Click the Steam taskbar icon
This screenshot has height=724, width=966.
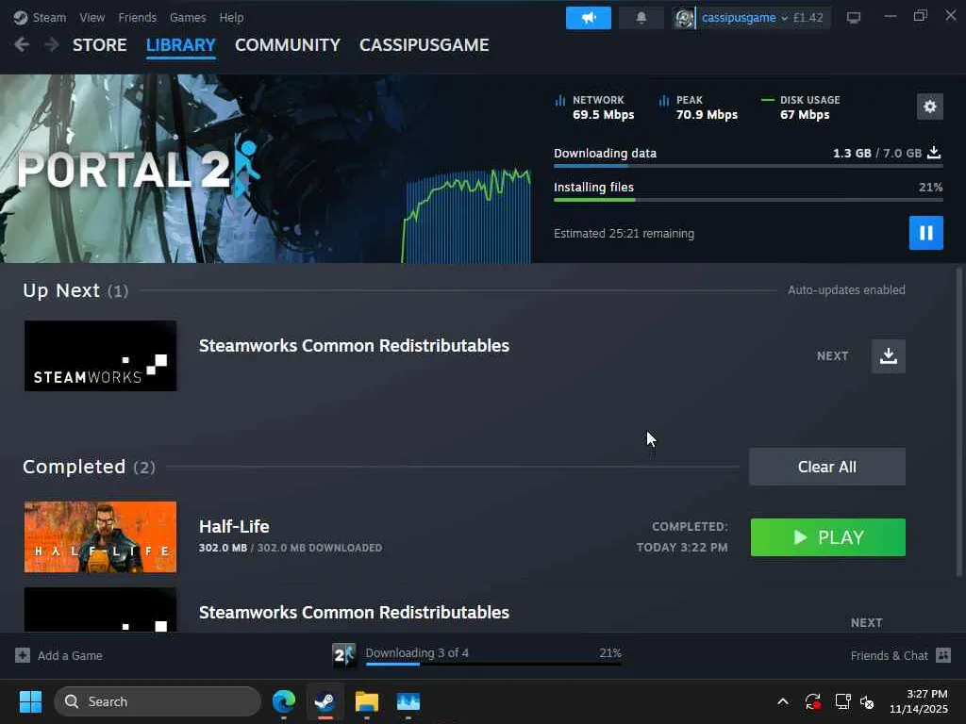coord(325,701)
